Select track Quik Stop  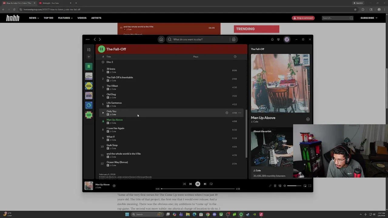pos(171,147)
